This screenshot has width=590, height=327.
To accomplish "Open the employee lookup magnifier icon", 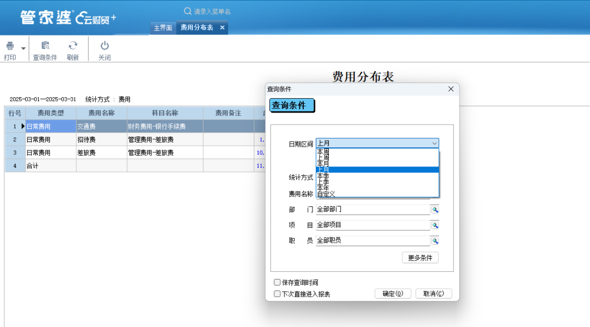I will pyautogui.click(x=434, y=240).
